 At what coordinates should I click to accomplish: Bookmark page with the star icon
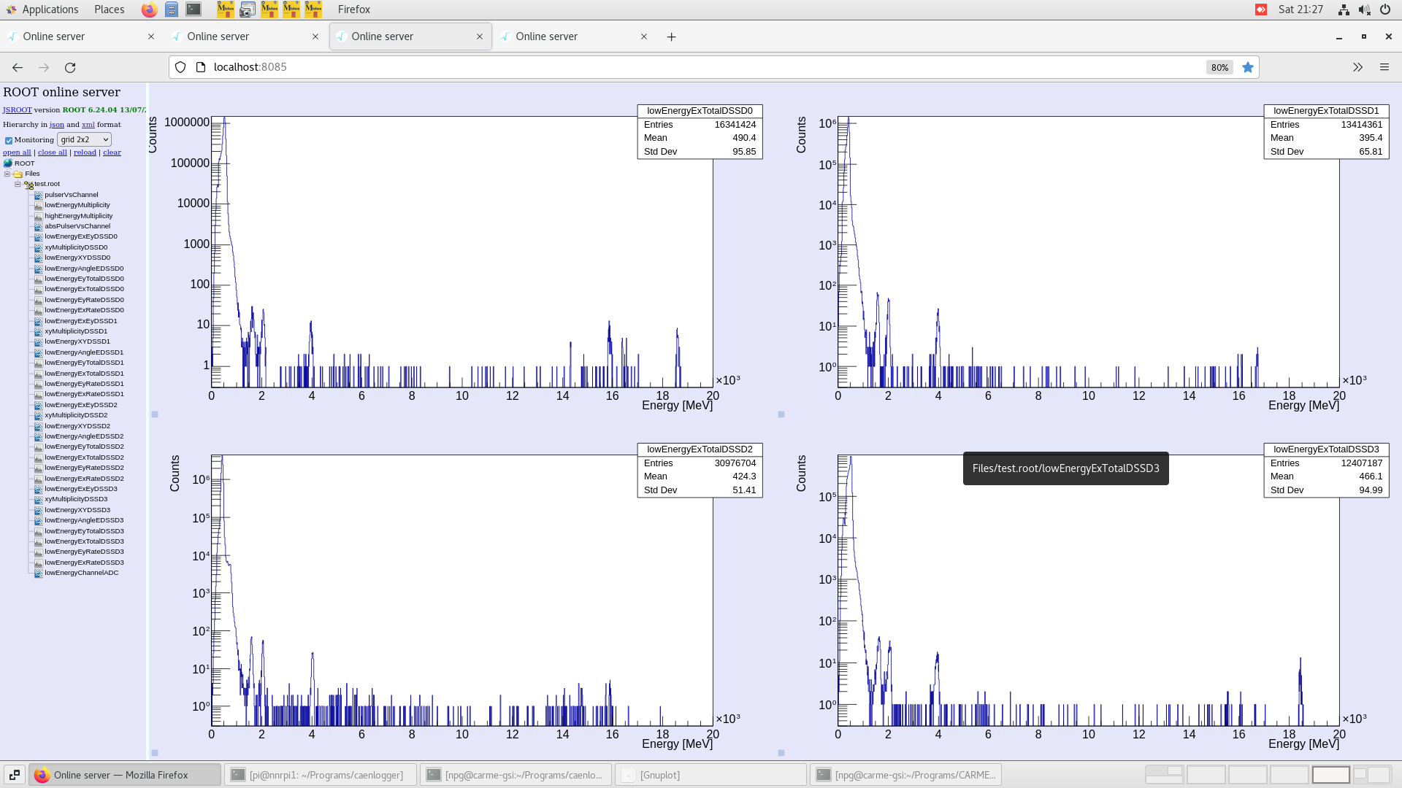click(1248, 67)
